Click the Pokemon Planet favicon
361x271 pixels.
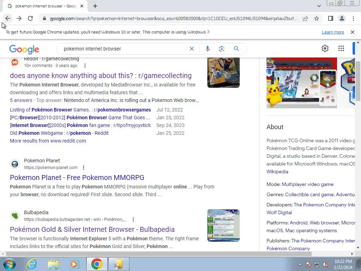coord(15,164)
